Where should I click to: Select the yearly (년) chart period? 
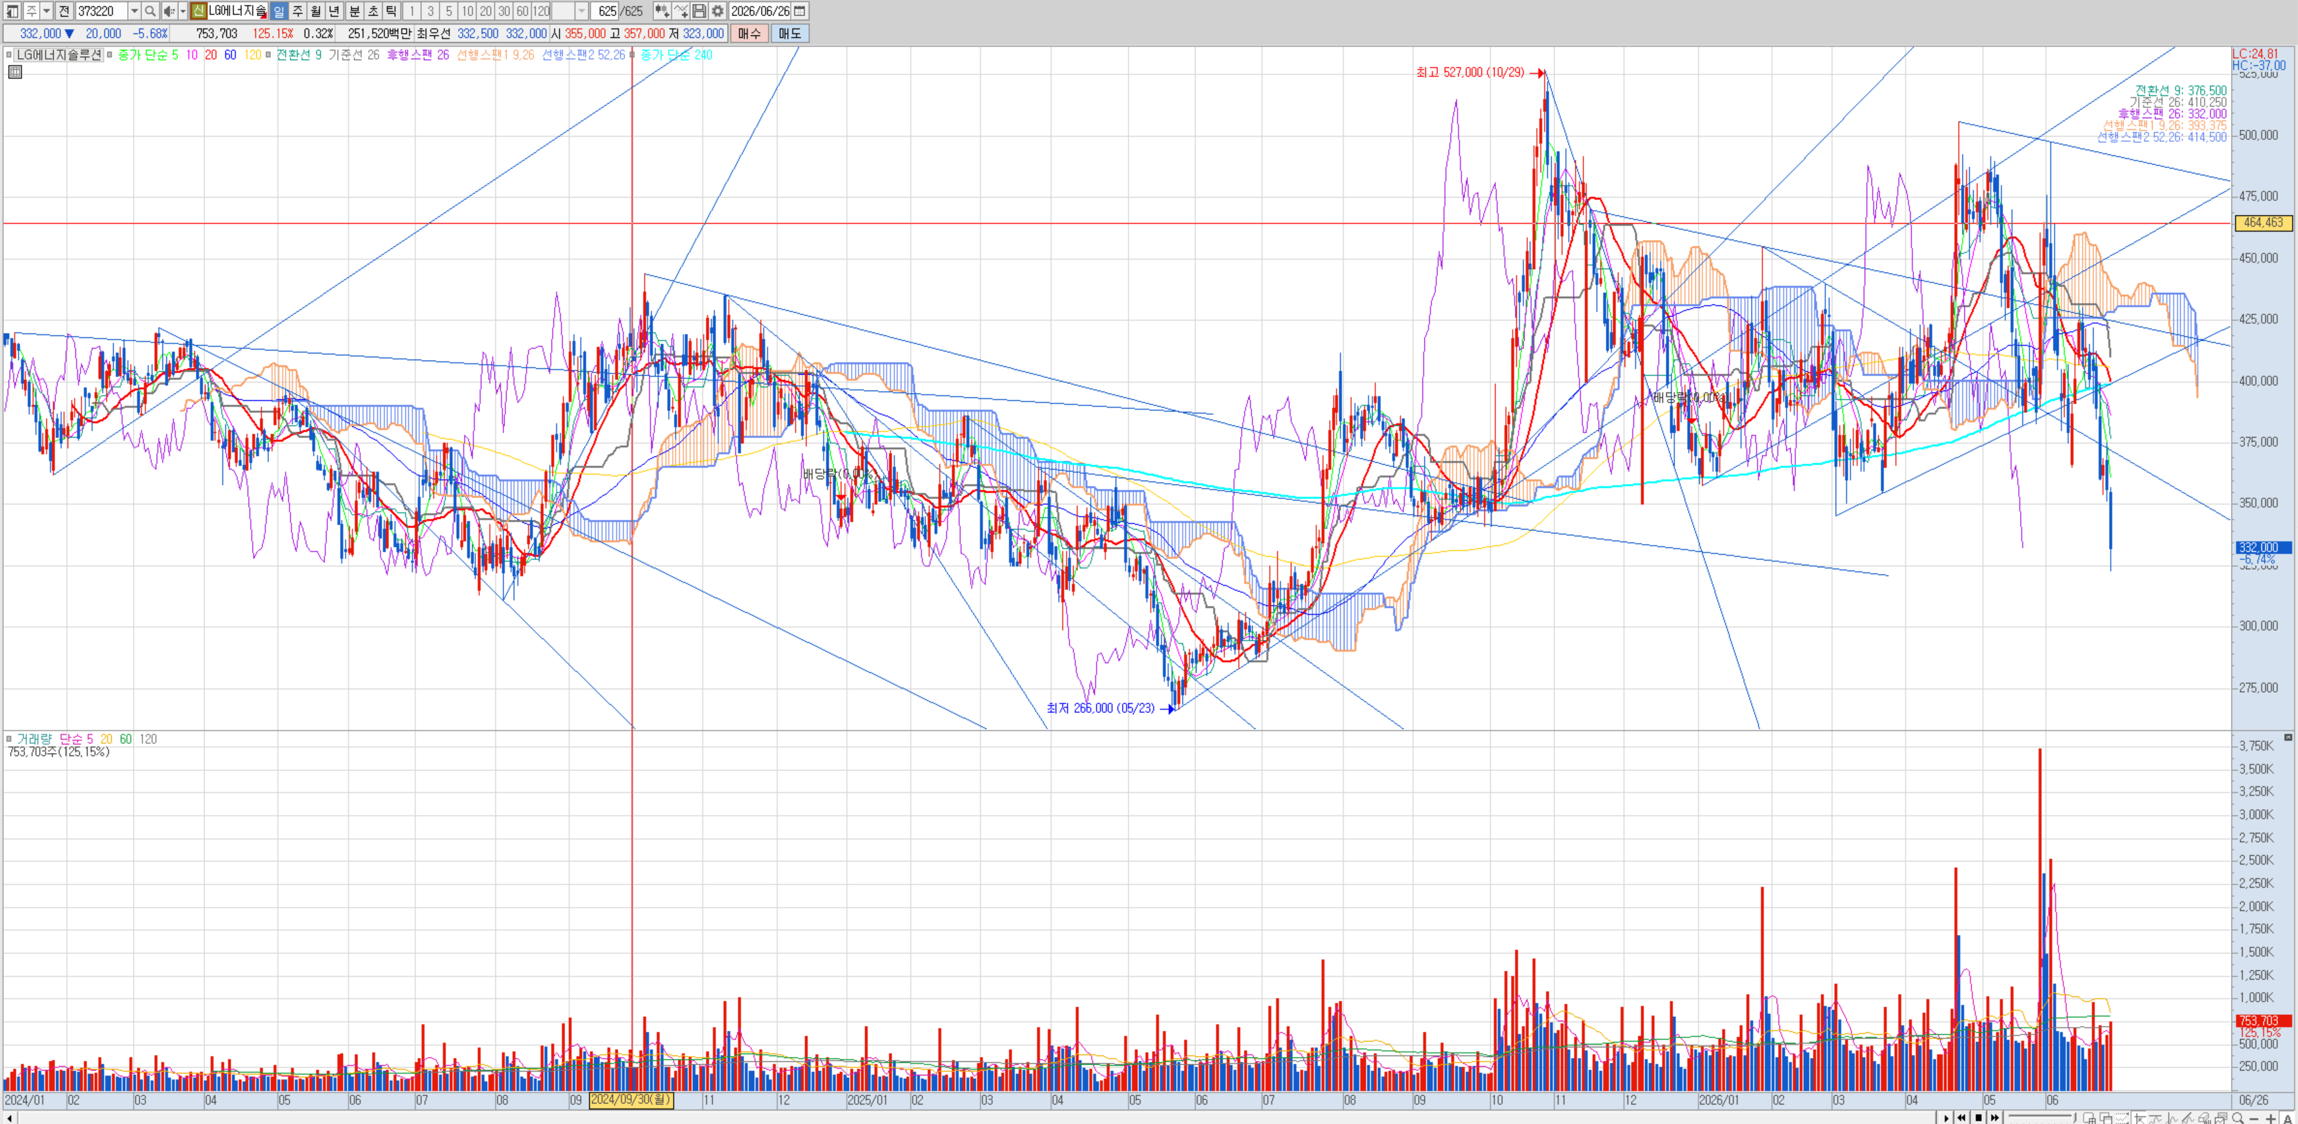point(335,11)
